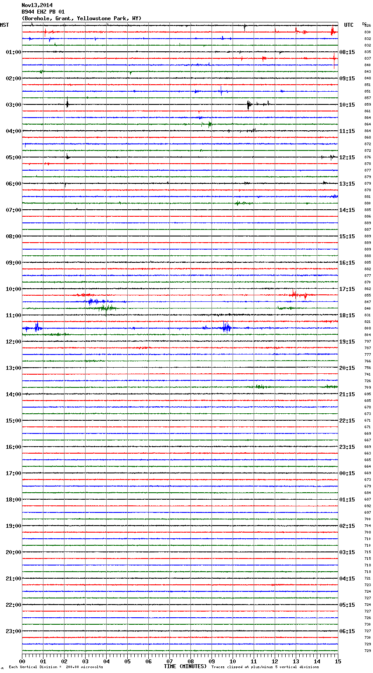
Task: Select minute '00' on bottom time axis
Action: 22,661
